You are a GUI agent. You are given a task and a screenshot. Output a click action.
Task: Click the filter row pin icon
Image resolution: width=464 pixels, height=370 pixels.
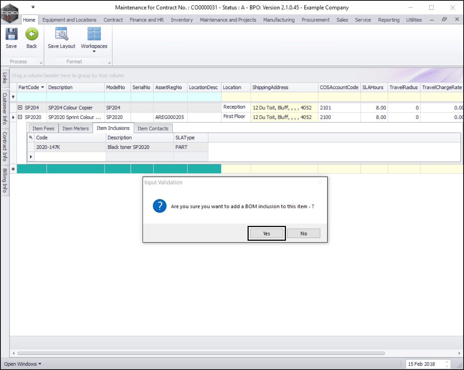click(x=13, y=97)
